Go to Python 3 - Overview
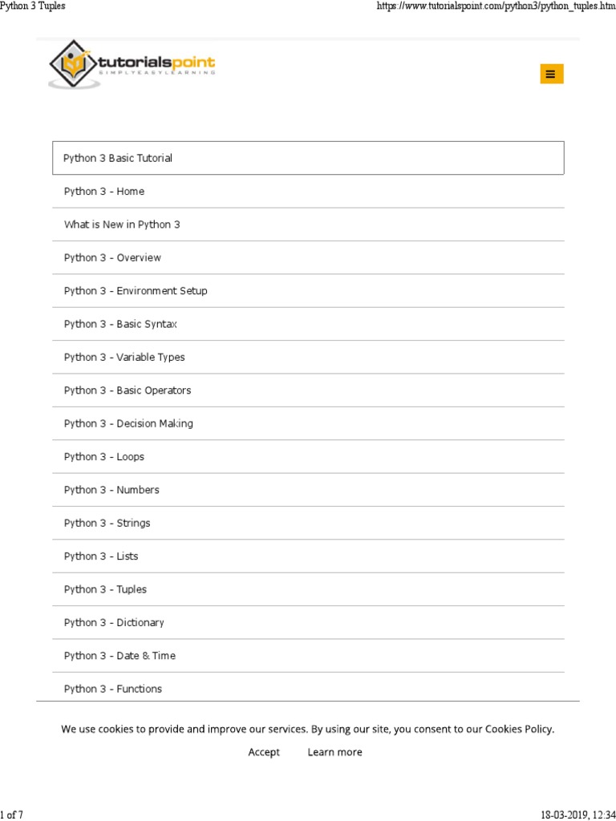This screenshot has width=616, height=821. pos(112,258)
